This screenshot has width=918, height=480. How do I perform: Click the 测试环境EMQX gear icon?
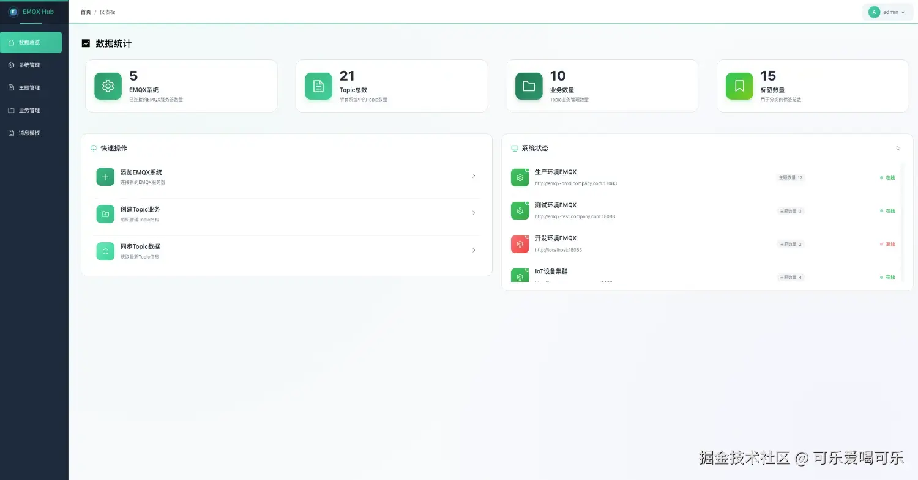[520, 210]
